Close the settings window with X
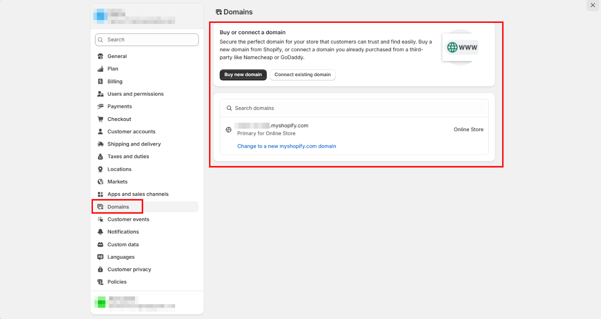601x319 pixels. pos(593,5)
